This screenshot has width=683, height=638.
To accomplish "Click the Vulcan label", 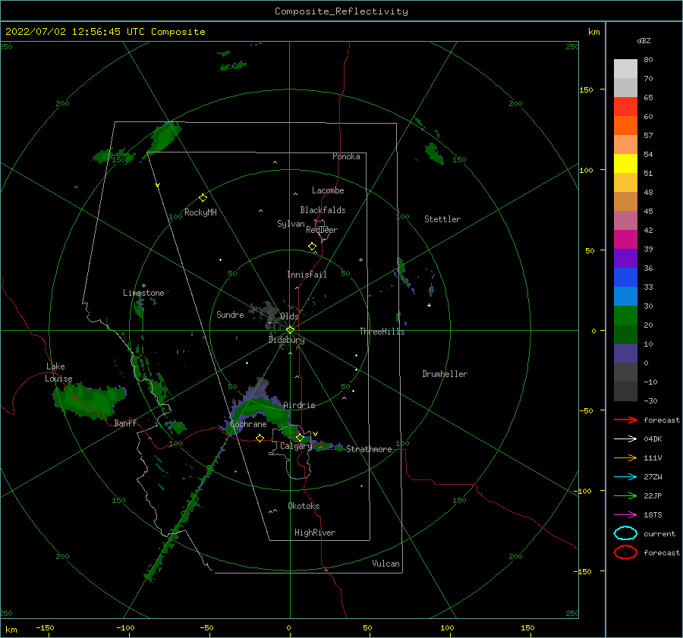I will (x=386, y=564).
